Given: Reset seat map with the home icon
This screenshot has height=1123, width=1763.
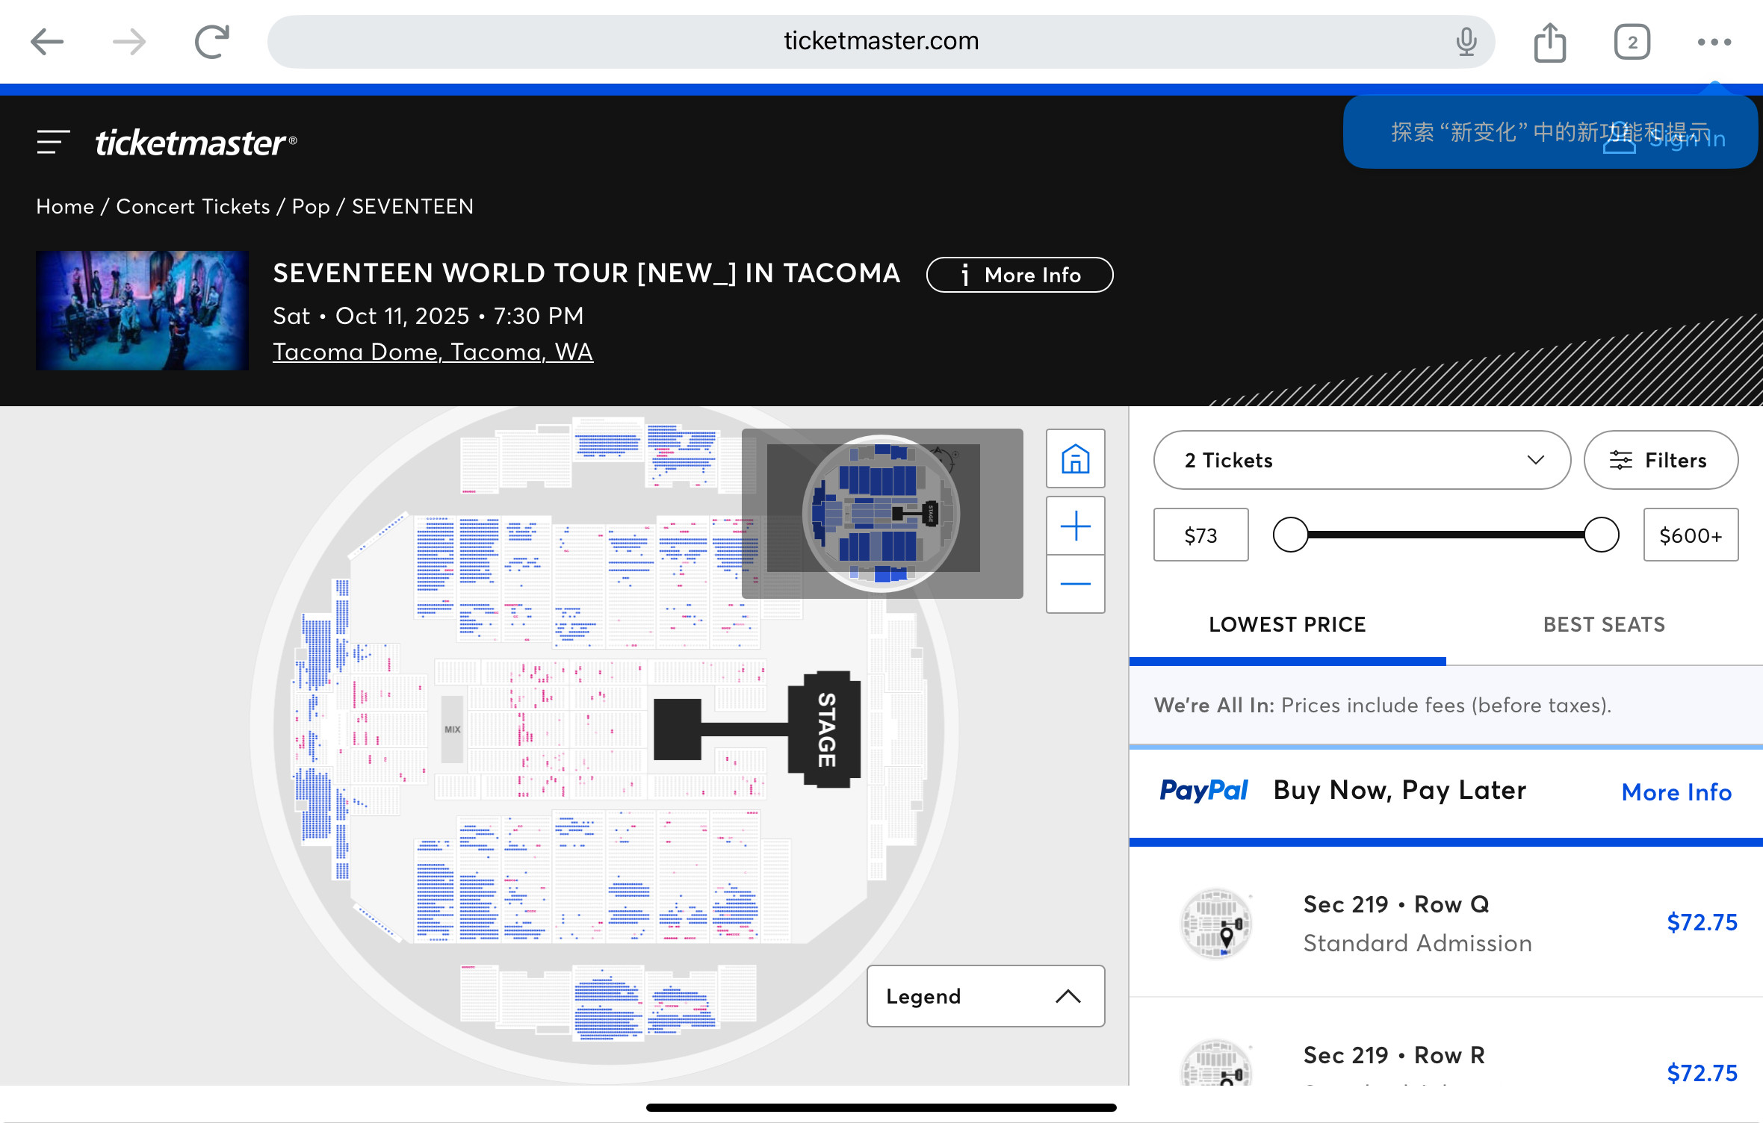Looking at the screenshot, I should point(1076,458).
